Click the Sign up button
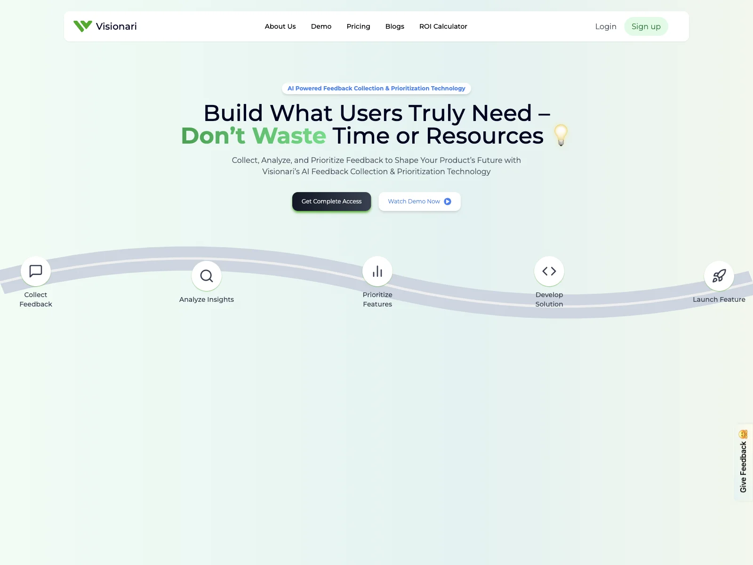Viewport: 753px width, 565px height. tap(646, 26)
